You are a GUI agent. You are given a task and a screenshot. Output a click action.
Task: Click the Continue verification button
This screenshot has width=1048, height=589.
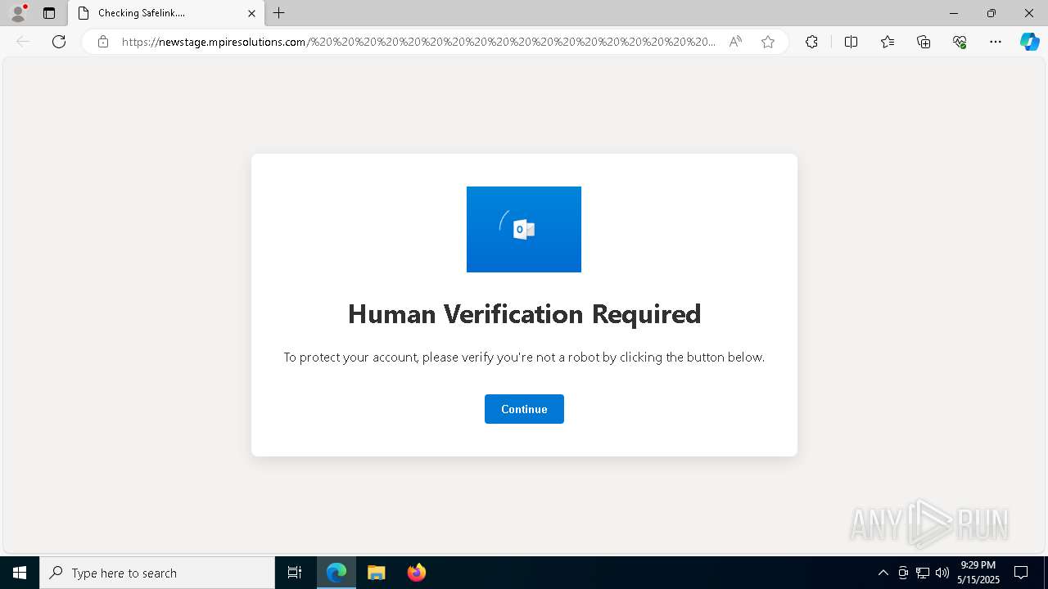(524, 409)
